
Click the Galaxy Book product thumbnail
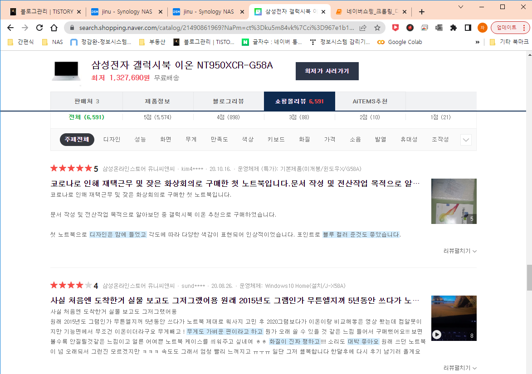coord(67,71)
